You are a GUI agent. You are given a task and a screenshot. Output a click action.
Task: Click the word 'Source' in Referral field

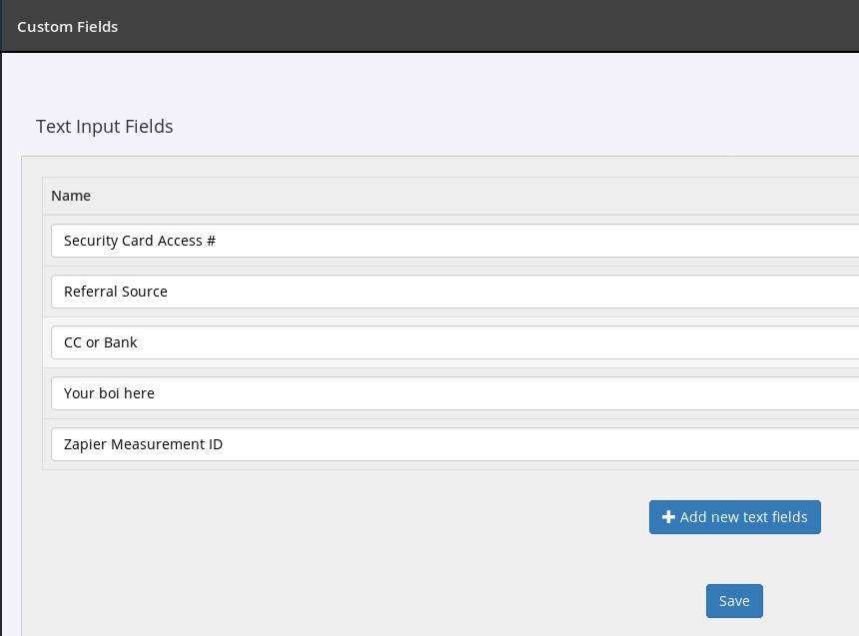144,292
